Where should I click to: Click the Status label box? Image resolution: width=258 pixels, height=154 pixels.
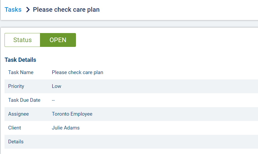coord(22,40)
